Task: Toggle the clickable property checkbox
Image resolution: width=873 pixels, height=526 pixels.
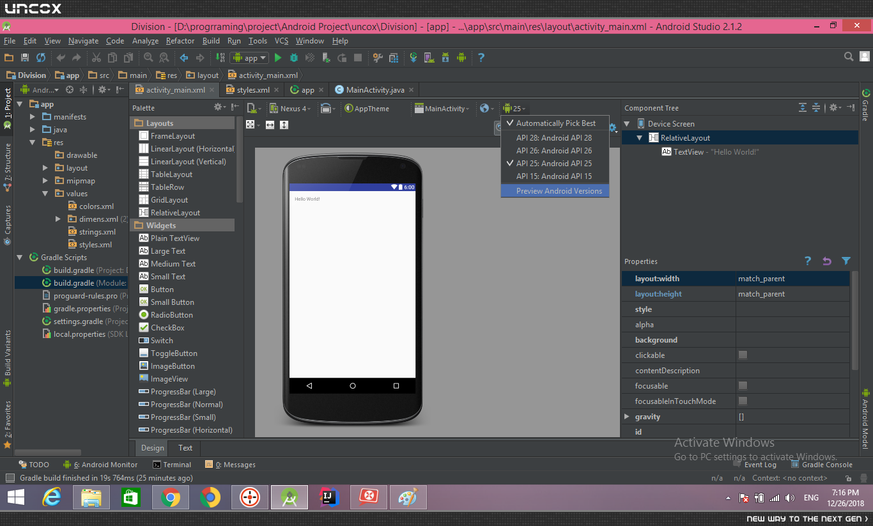Action: tap(743, 355)
